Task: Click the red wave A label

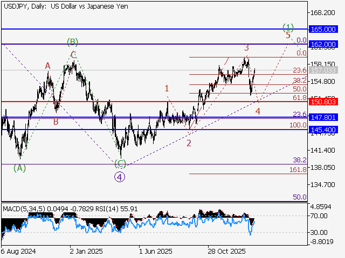Action: 47,66
